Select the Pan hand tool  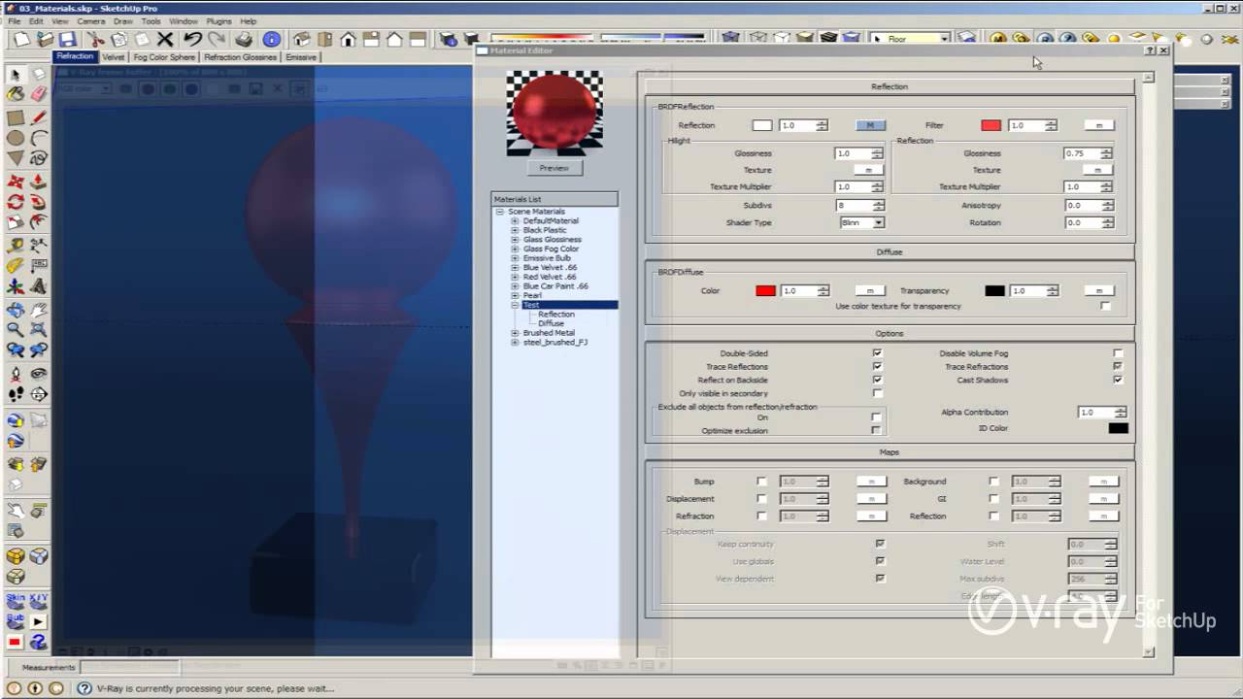pyautogui.click(x=39, y=310)
